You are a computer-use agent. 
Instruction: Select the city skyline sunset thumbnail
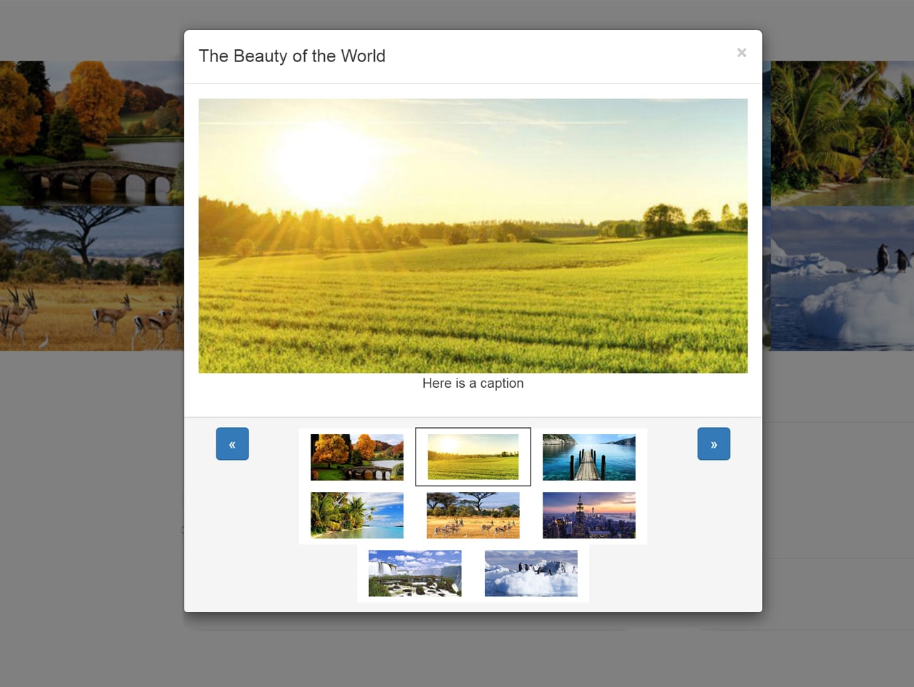point(589,515)
